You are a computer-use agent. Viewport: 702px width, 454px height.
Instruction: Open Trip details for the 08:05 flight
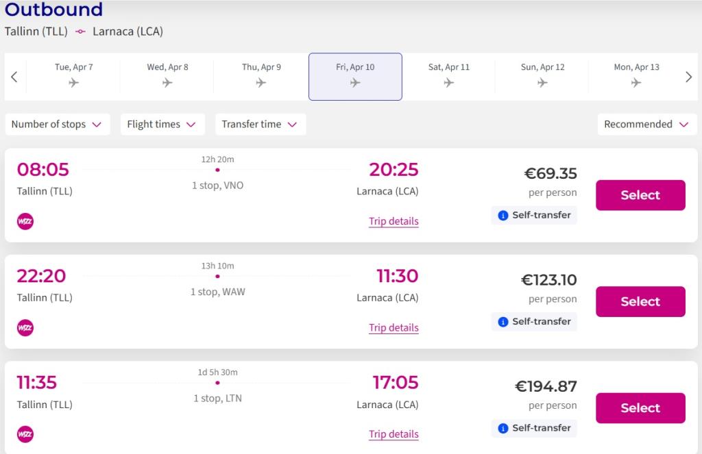point(394,221)
